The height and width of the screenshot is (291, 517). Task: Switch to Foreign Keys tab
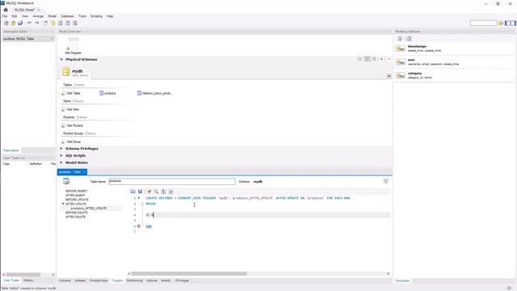tap(99, 280)
